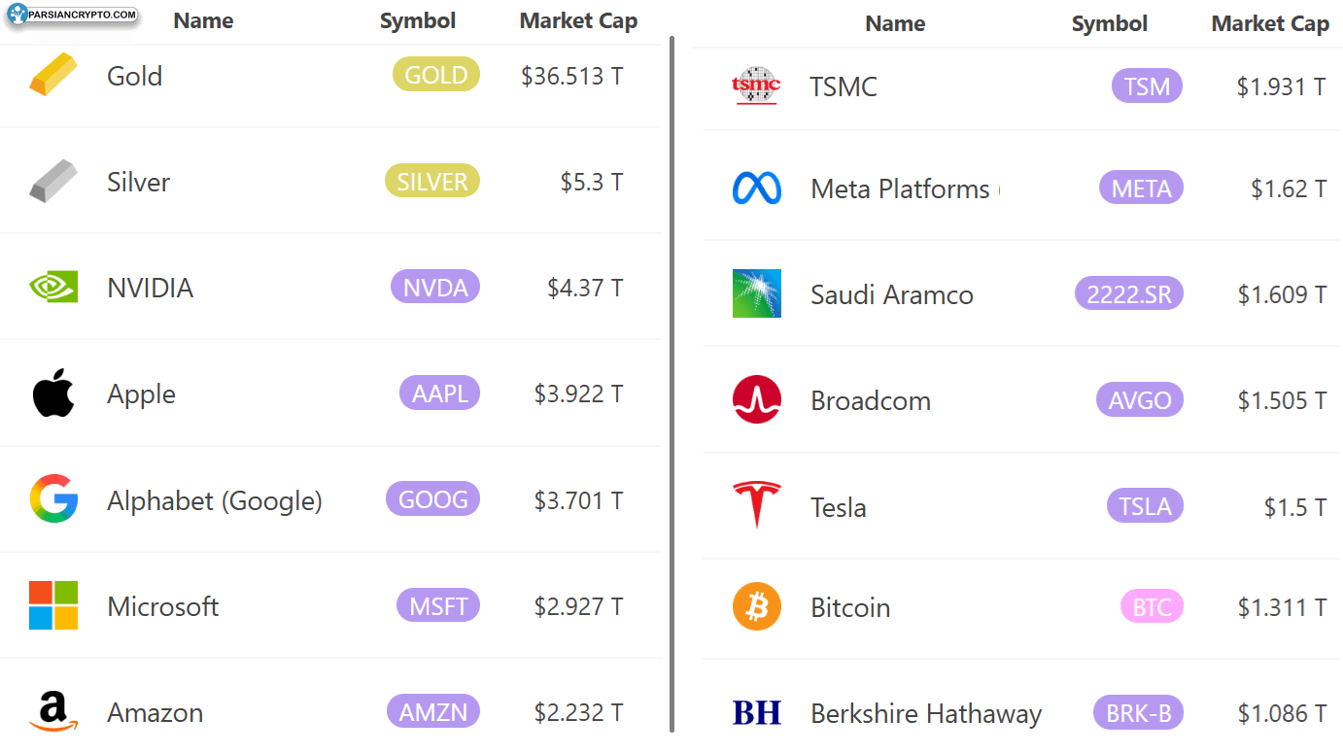
Task: Click the Bitcoin logo icon
Action: (757, 607)
